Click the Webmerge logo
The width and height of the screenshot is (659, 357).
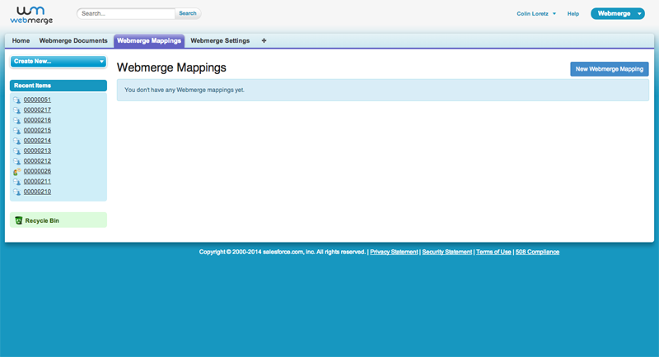coord(31,15)
